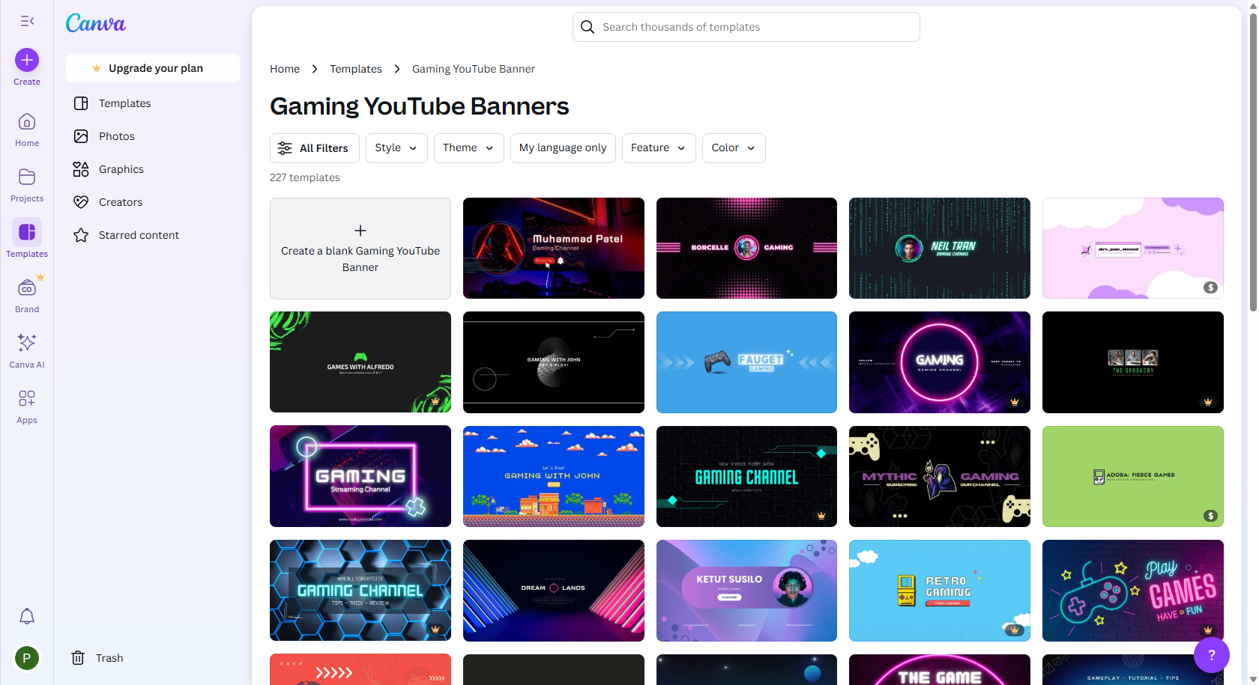The height and width of the screenshot is (685, 1259).
Task: Toggle the My language only filter
Action: pos(563,148)
